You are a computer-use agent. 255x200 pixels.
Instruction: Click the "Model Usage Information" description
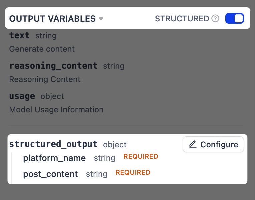coord(56,110)
